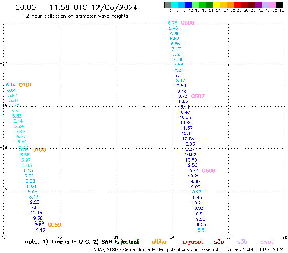Click the wave height value 10.21

click(197, 203)
